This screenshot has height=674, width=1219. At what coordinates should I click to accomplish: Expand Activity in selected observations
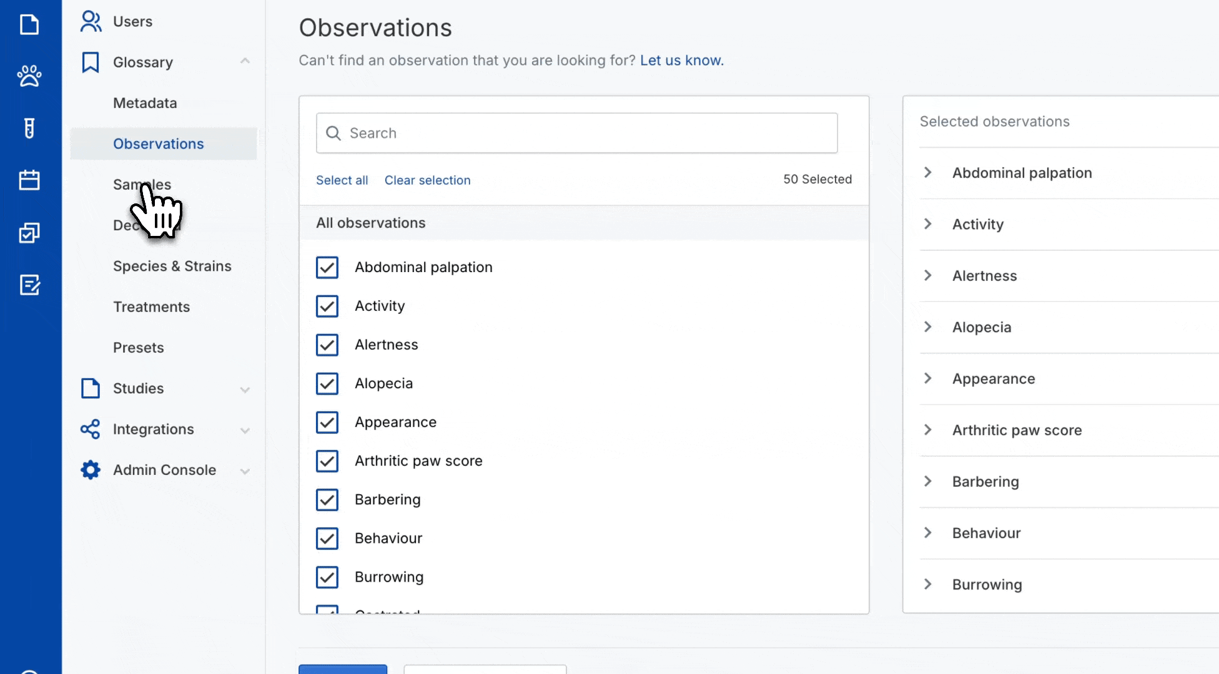pyautogui.click(x=928, y=224)
